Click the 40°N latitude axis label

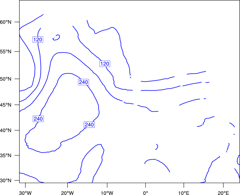coord(6,130)
